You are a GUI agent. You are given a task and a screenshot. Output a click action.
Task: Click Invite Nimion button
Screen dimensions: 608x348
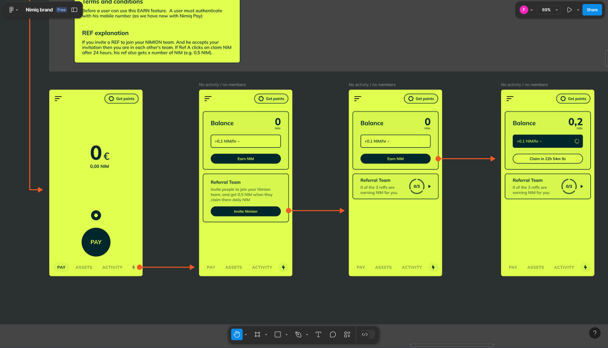point(246,211)
